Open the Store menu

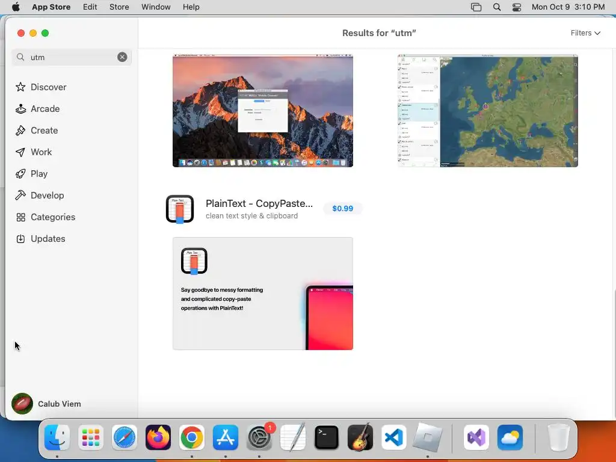coord(119,7)
